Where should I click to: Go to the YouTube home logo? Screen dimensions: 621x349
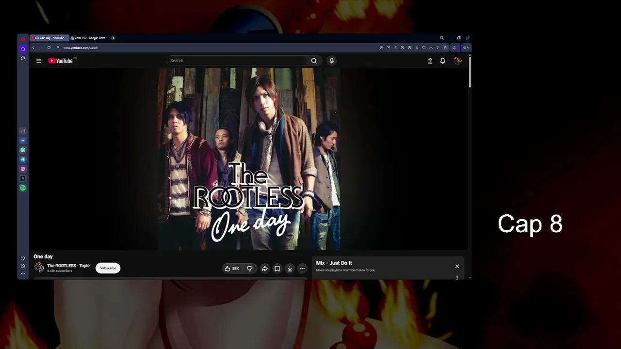tap(61, 61)
